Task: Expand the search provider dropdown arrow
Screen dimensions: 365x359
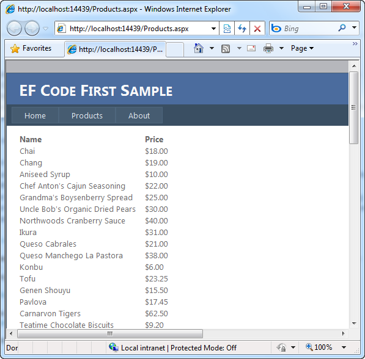Action: [354, 27]
